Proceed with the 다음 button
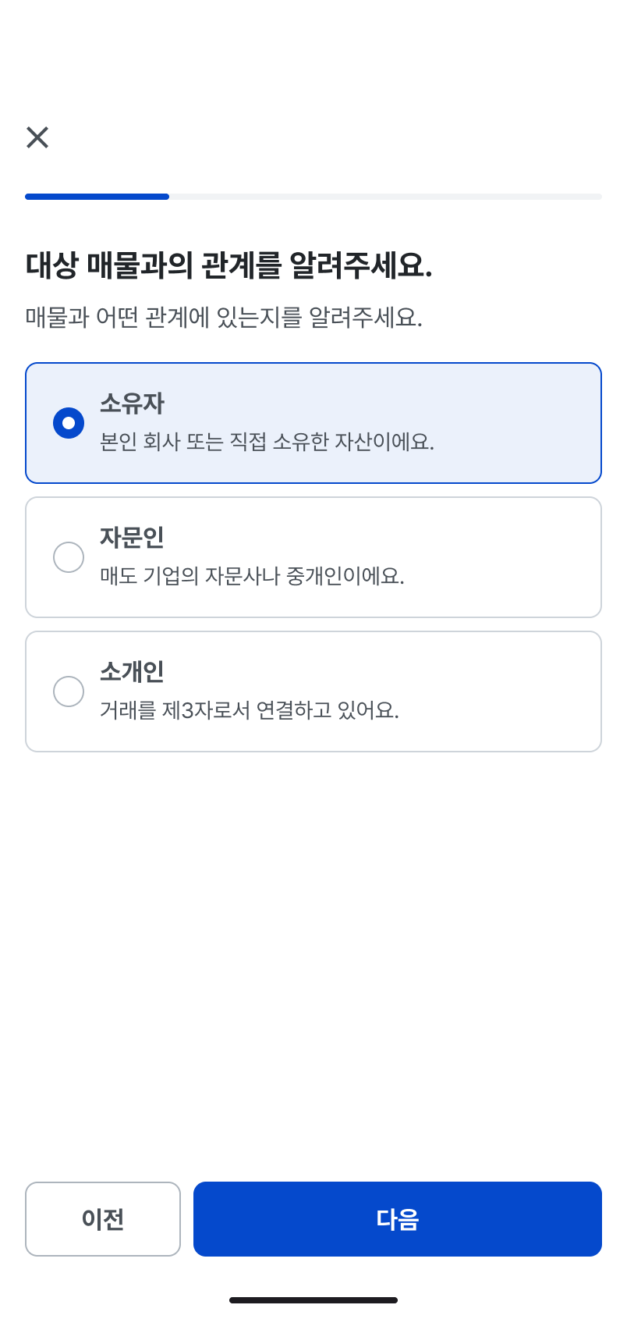The width and height of the screenshot is (627, 1319). click(x=398, y=1219)
